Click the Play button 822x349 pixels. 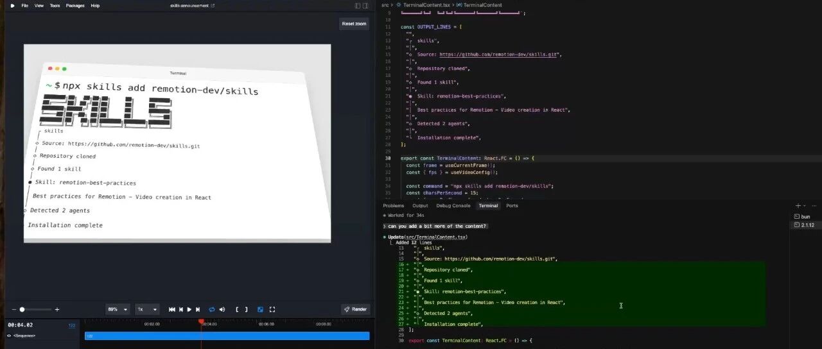coord(189,309)
